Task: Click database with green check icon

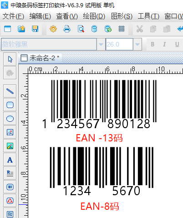Action: (108, 29)
